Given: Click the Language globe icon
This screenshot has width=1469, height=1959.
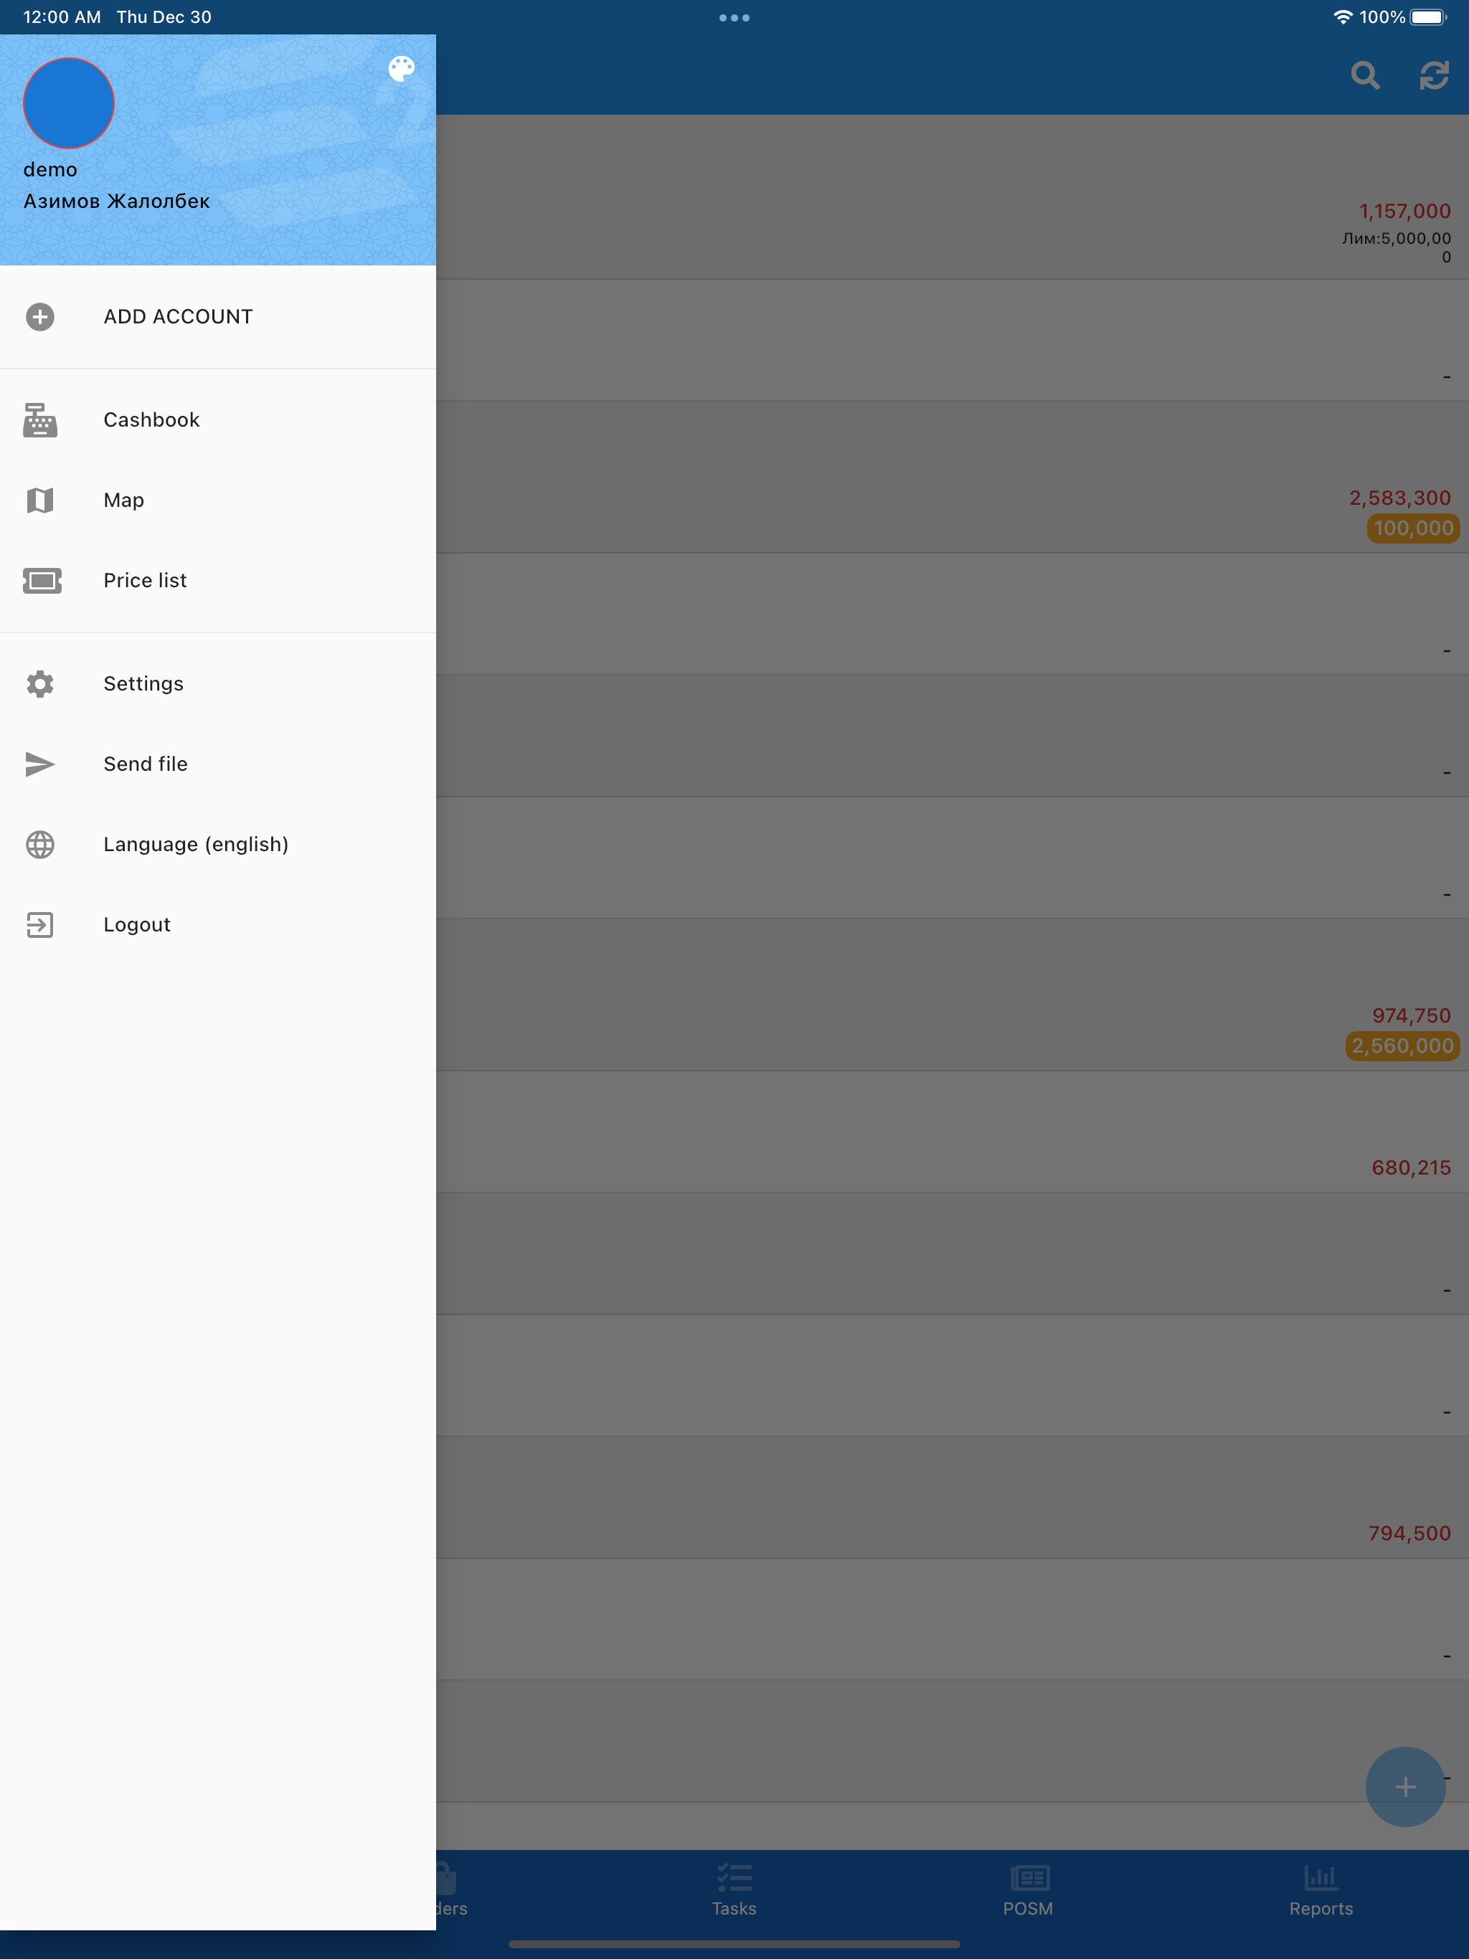Looking at the screenshot, I should (x=40, y=845).
